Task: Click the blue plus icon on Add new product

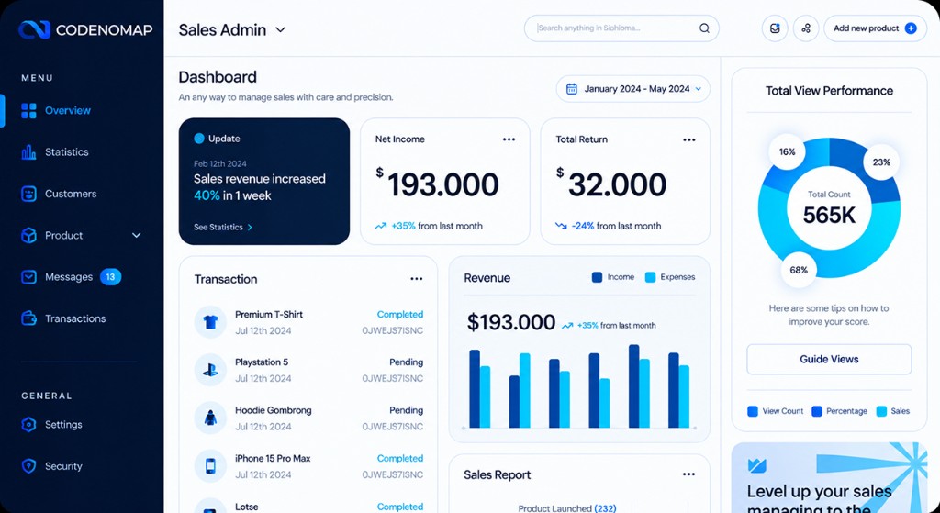Action: click(911, 28)
